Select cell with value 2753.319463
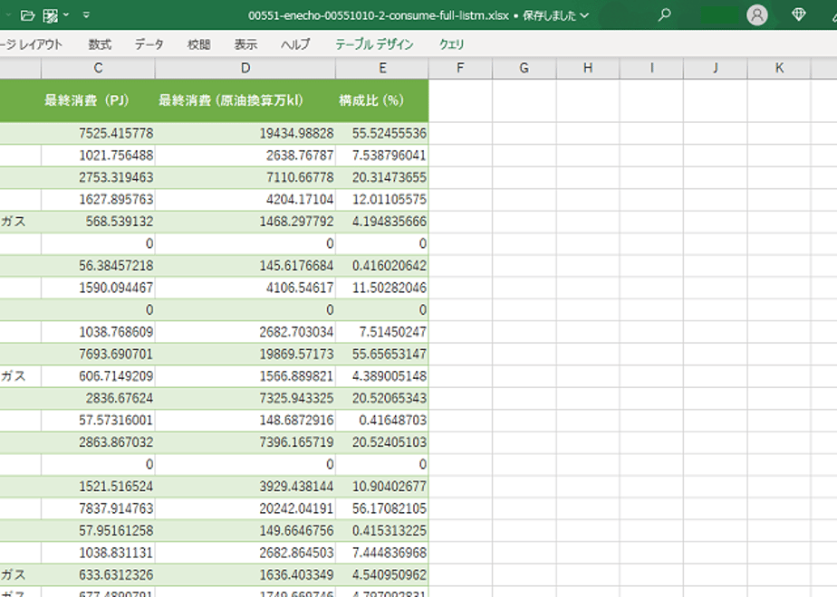The image size is (837, 597). coord(98,177)
